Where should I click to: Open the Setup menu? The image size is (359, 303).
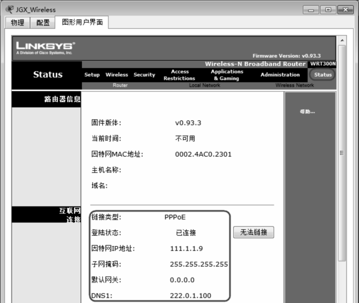point(92,75)
